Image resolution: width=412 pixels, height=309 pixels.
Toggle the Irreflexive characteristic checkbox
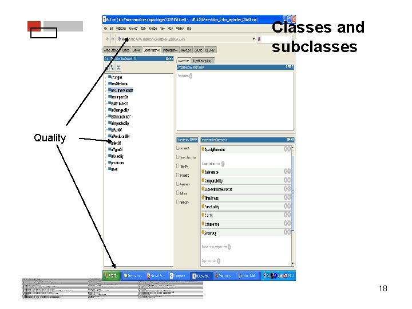[177, 202]
